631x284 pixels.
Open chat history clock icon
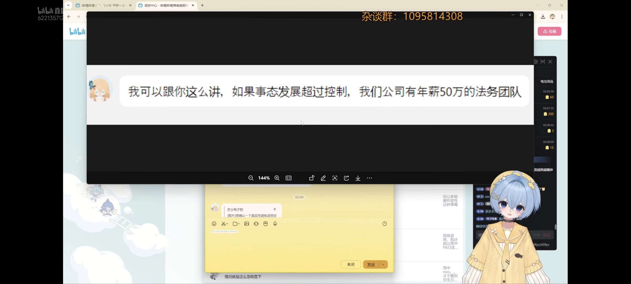(384, 224)
